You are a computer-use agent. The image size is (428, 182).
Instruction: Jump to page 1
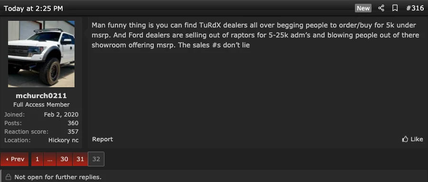37,159
